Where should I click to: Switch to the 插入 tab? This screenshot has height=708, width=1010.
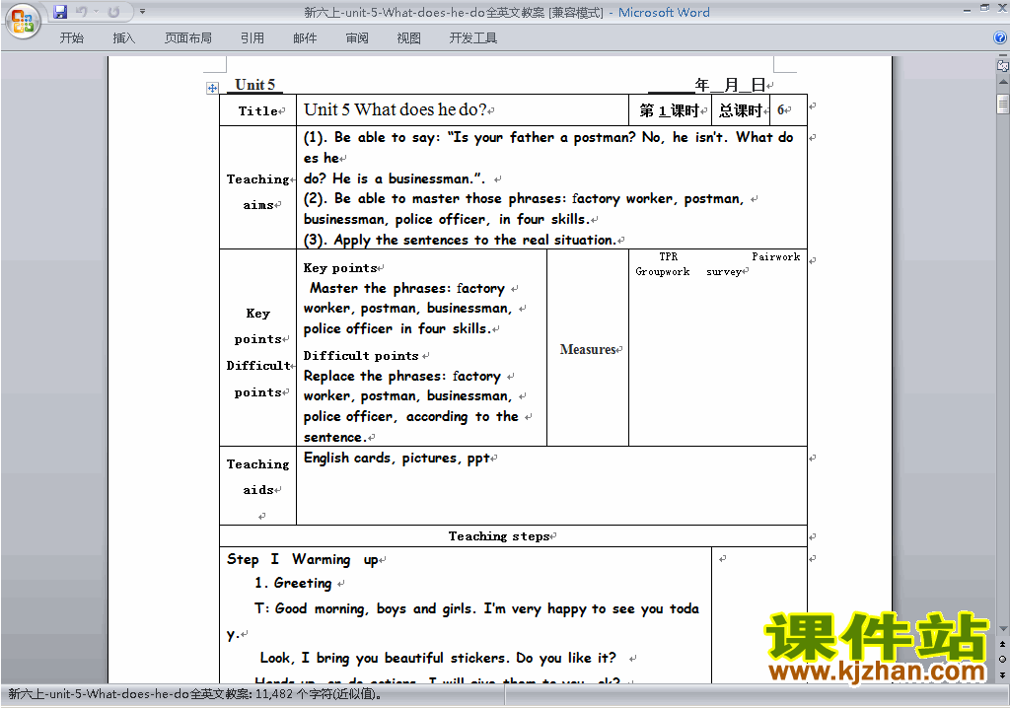point(123,38)
